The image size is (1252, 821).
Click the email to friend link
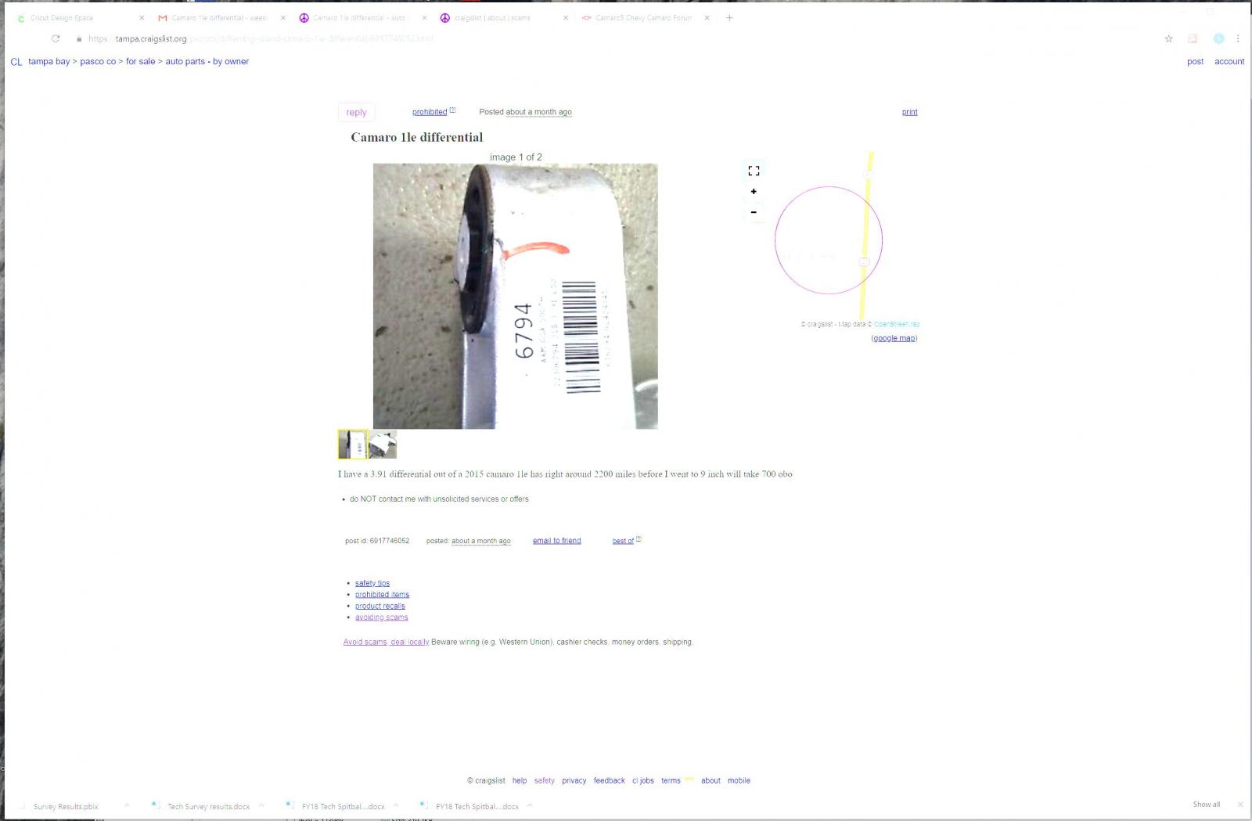[x=556, y=541]
